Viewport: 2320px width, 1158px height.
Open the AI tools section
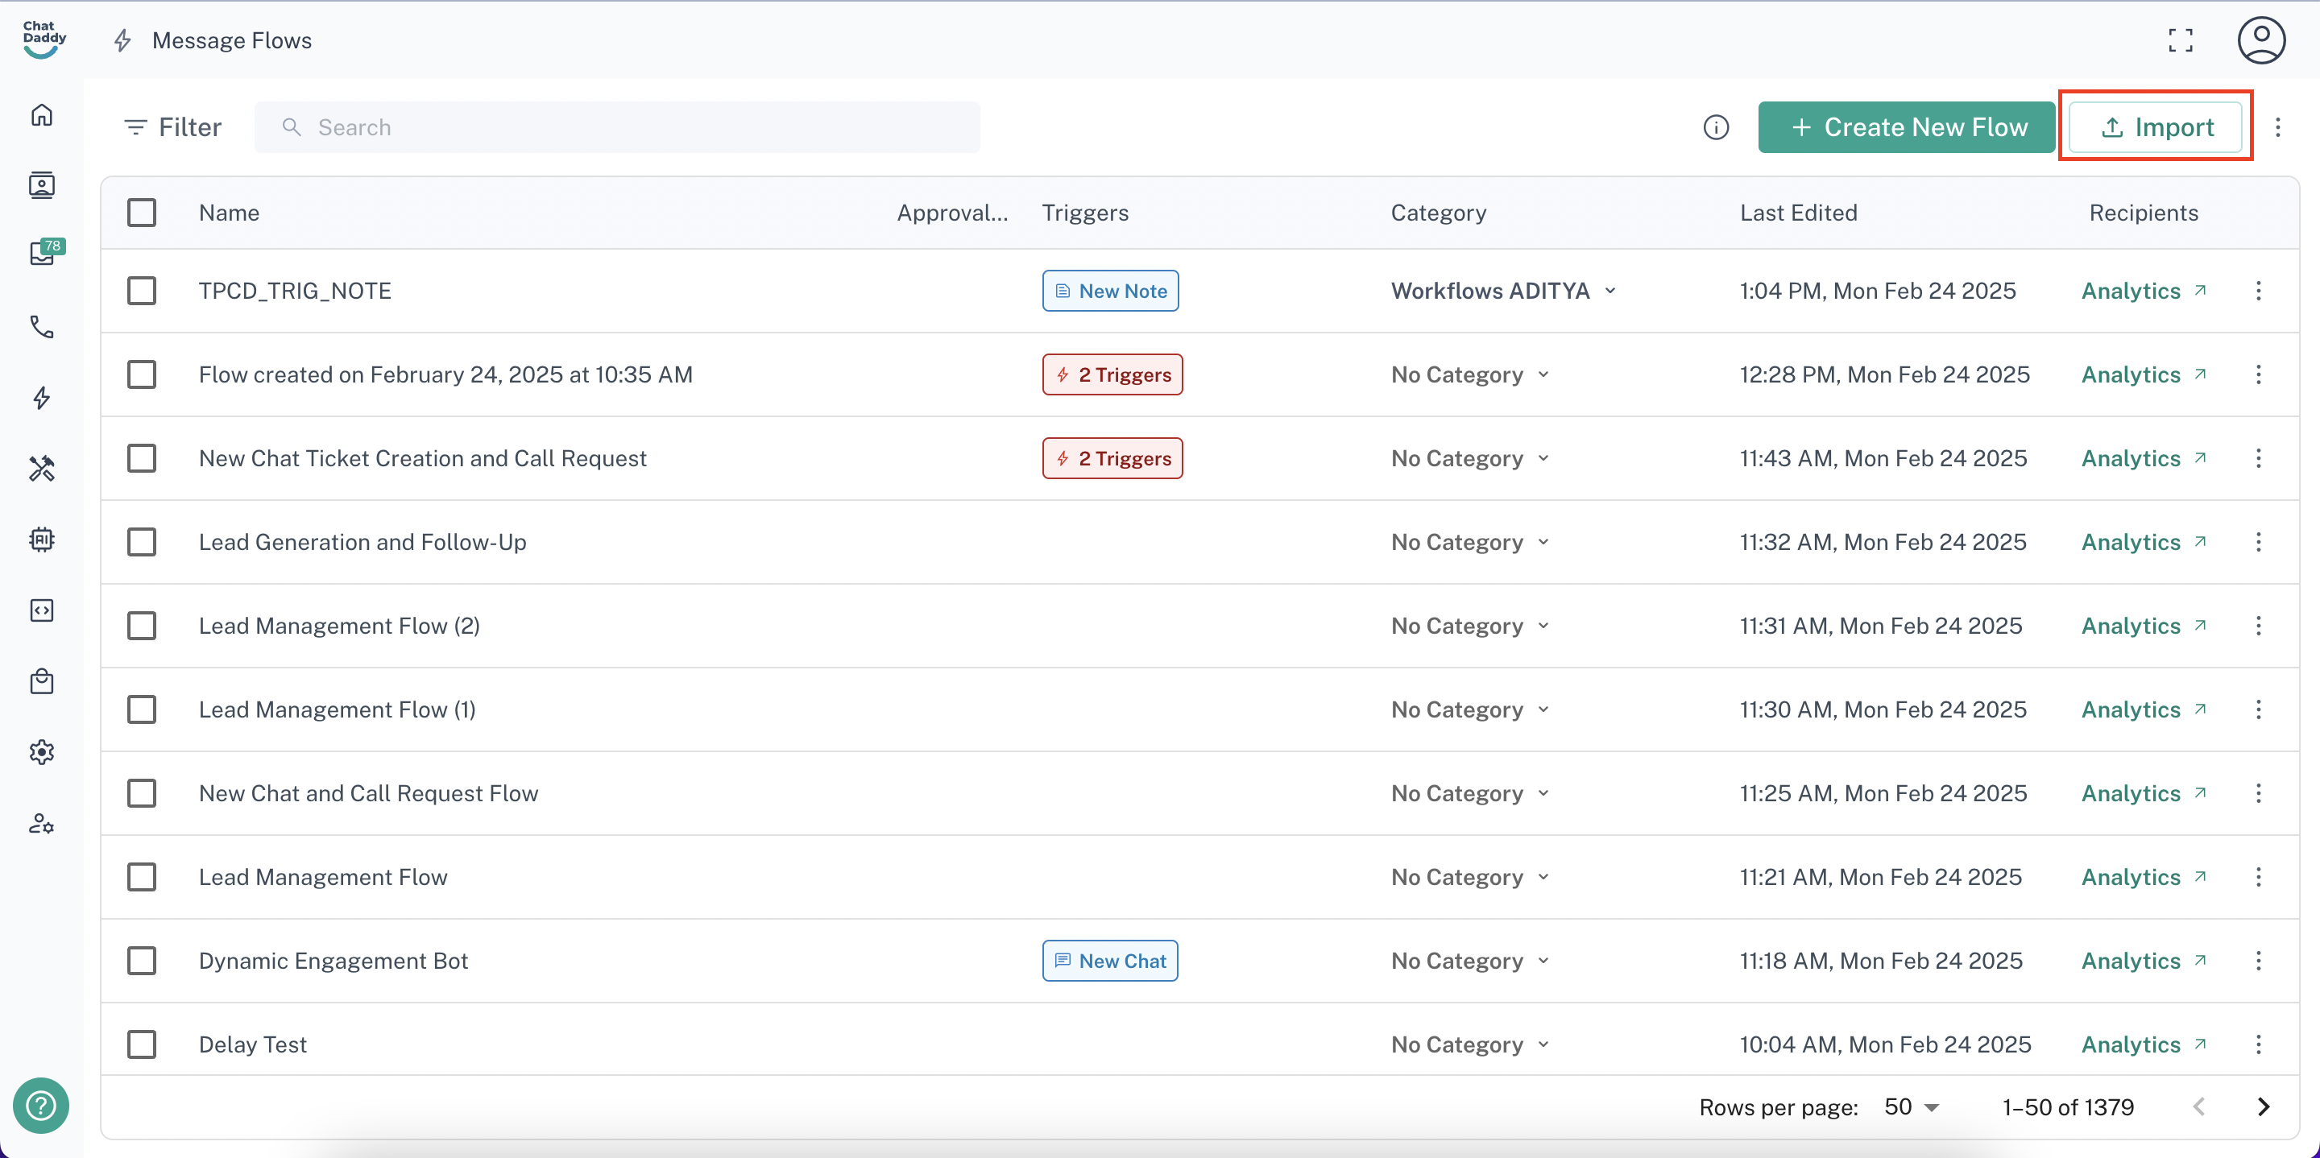click(43, 540)
